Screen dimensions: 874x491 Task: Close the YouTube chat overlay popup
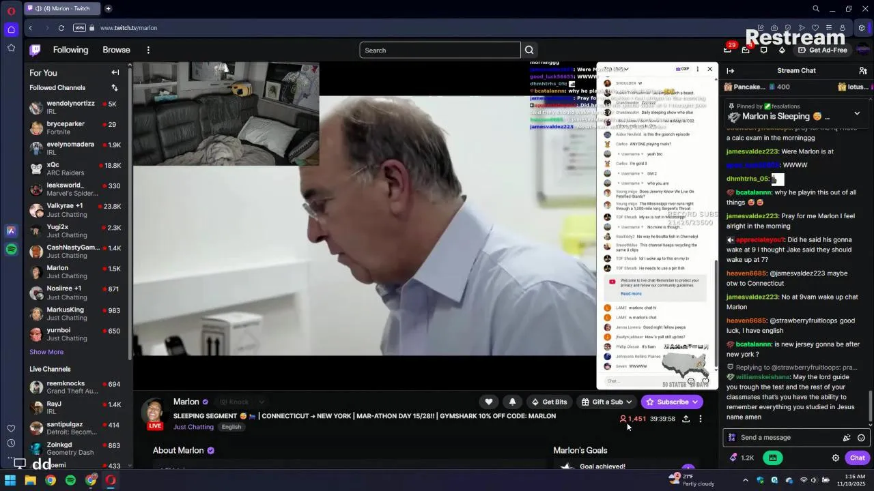[x=709, y=69]
